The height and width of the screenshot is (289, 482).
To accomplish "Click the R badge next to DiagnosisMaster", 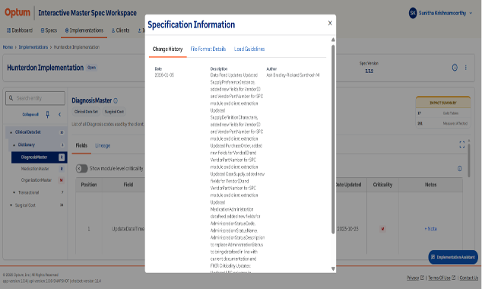I will pyautogui.click(x=62, y=157).
